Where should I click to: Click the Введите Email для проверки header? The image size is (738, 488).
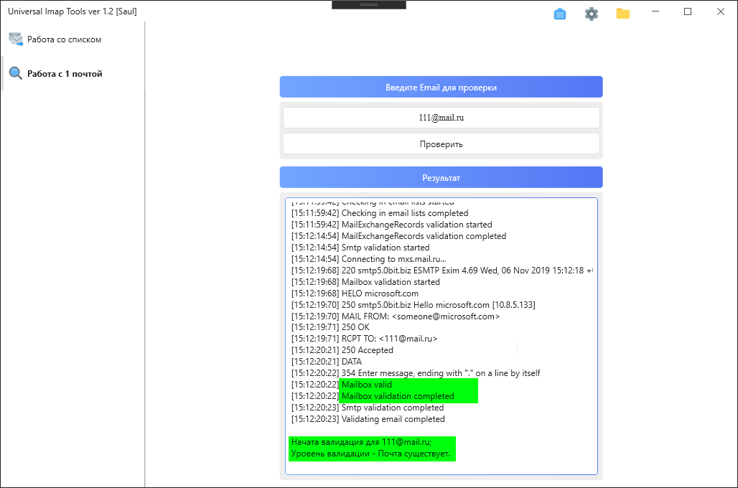[441, 87]
